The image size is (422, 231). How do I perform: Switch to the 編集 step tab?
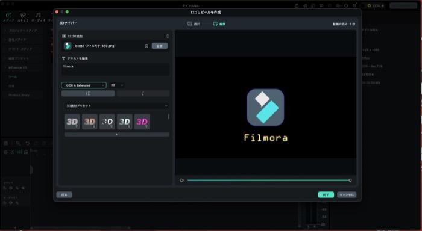pos(219,24)
